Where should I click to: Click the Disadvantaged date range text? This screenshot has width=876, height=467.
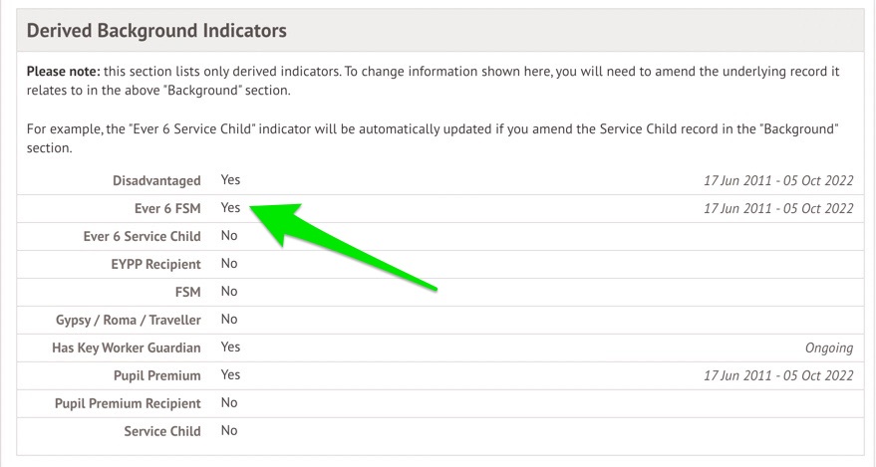click(x=777, y=181)
